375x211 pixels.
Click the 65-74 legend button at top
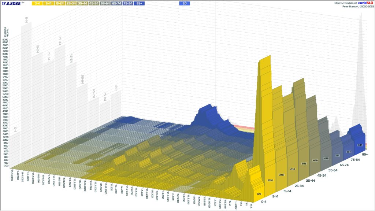pos(116,3)
